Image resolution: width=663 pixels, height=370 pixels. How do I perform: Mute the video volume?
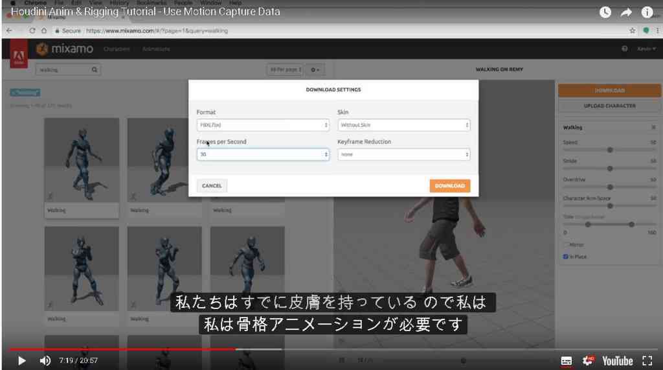45,361
